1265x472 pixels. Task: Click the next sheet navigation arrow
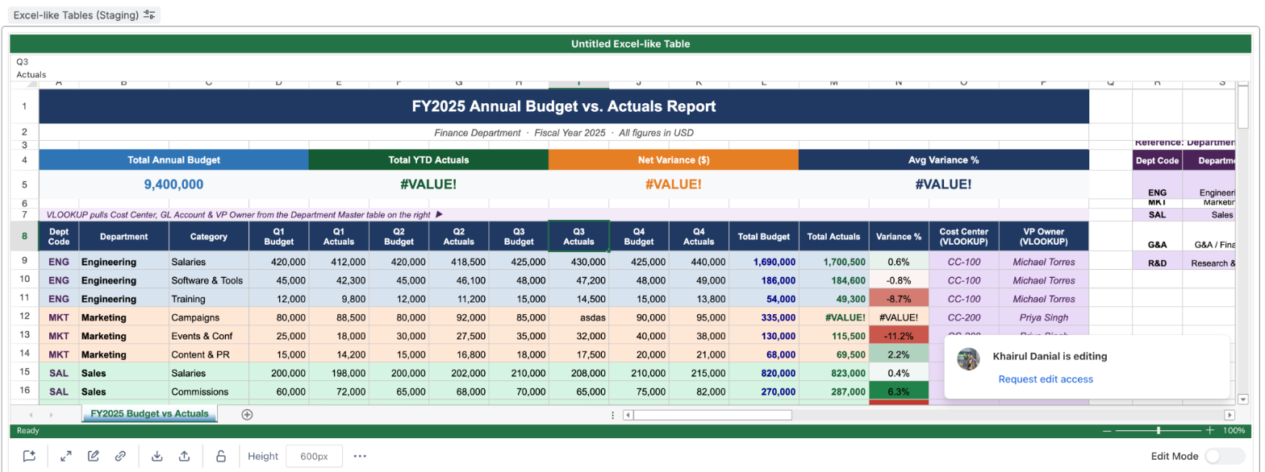coord(52,415)
